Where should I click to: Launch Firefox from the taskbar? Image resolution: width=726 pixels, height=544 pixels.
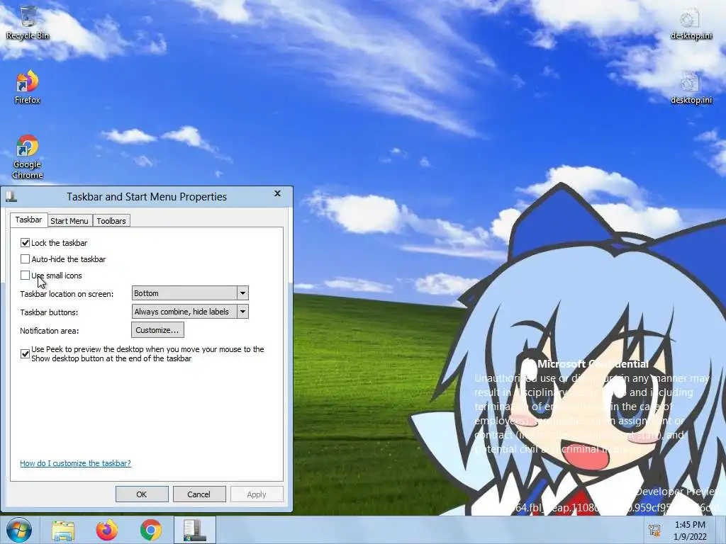[x=107, y=530]
